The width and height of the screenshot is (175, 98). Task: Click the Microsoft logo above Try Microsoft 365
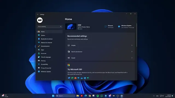coord(69,65)
